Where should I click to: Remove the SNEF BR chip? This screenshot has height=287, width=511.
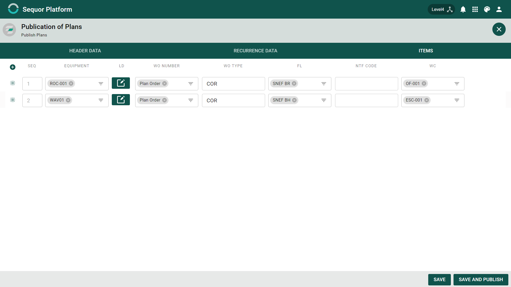(x=294, y=83)
